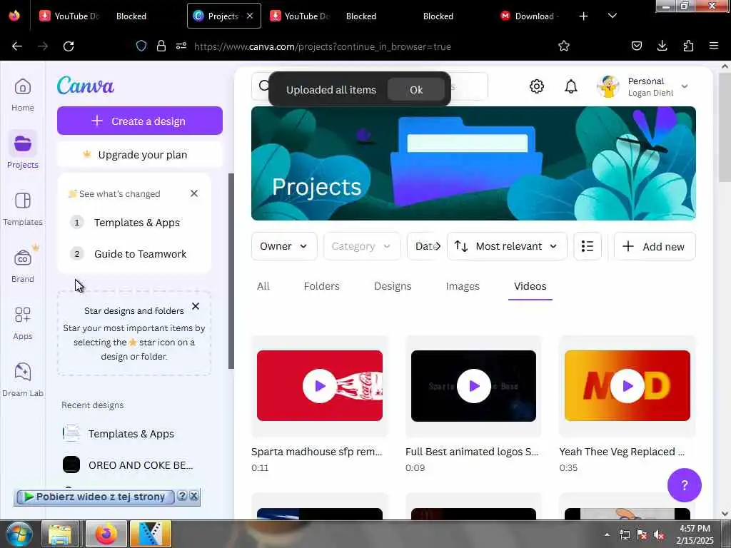Click the muted volume tray icon
The image size is (731, 548).
[x=659, y=535]
